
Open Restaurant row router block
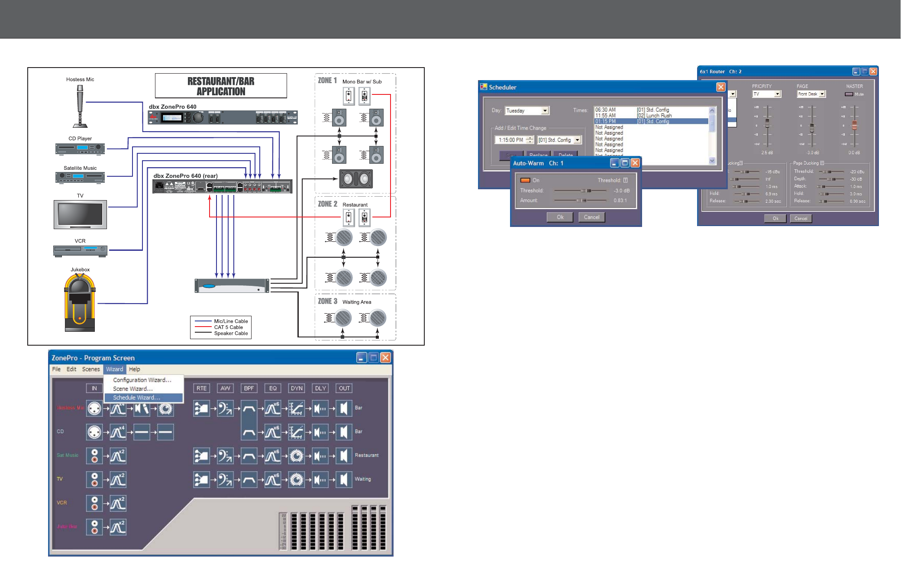pos(201,456)
